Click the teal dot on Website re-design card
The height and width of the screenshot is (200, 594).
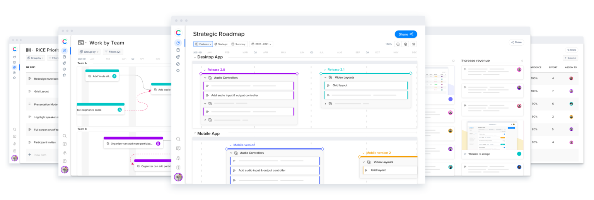coord(519,154)
